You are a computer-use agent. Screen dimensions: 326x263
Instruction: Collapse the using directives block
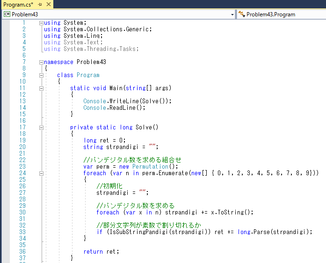(x=41, y=23)
